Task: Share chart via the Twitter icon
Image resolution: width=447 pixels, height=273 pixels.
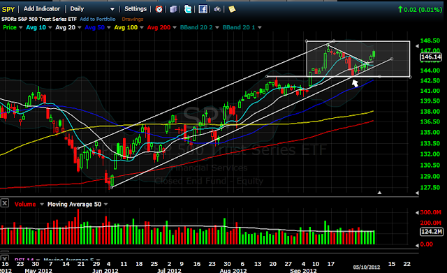Action: [188, 9]
